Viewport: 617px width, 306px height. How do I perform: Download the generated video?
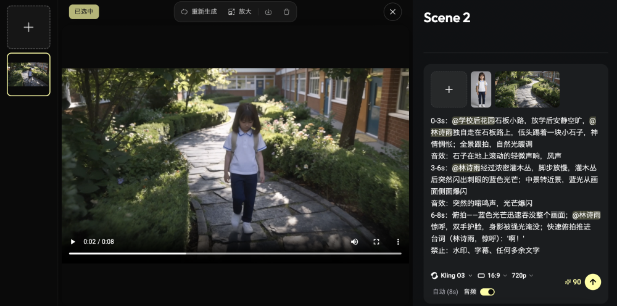(x=268, y=12)
